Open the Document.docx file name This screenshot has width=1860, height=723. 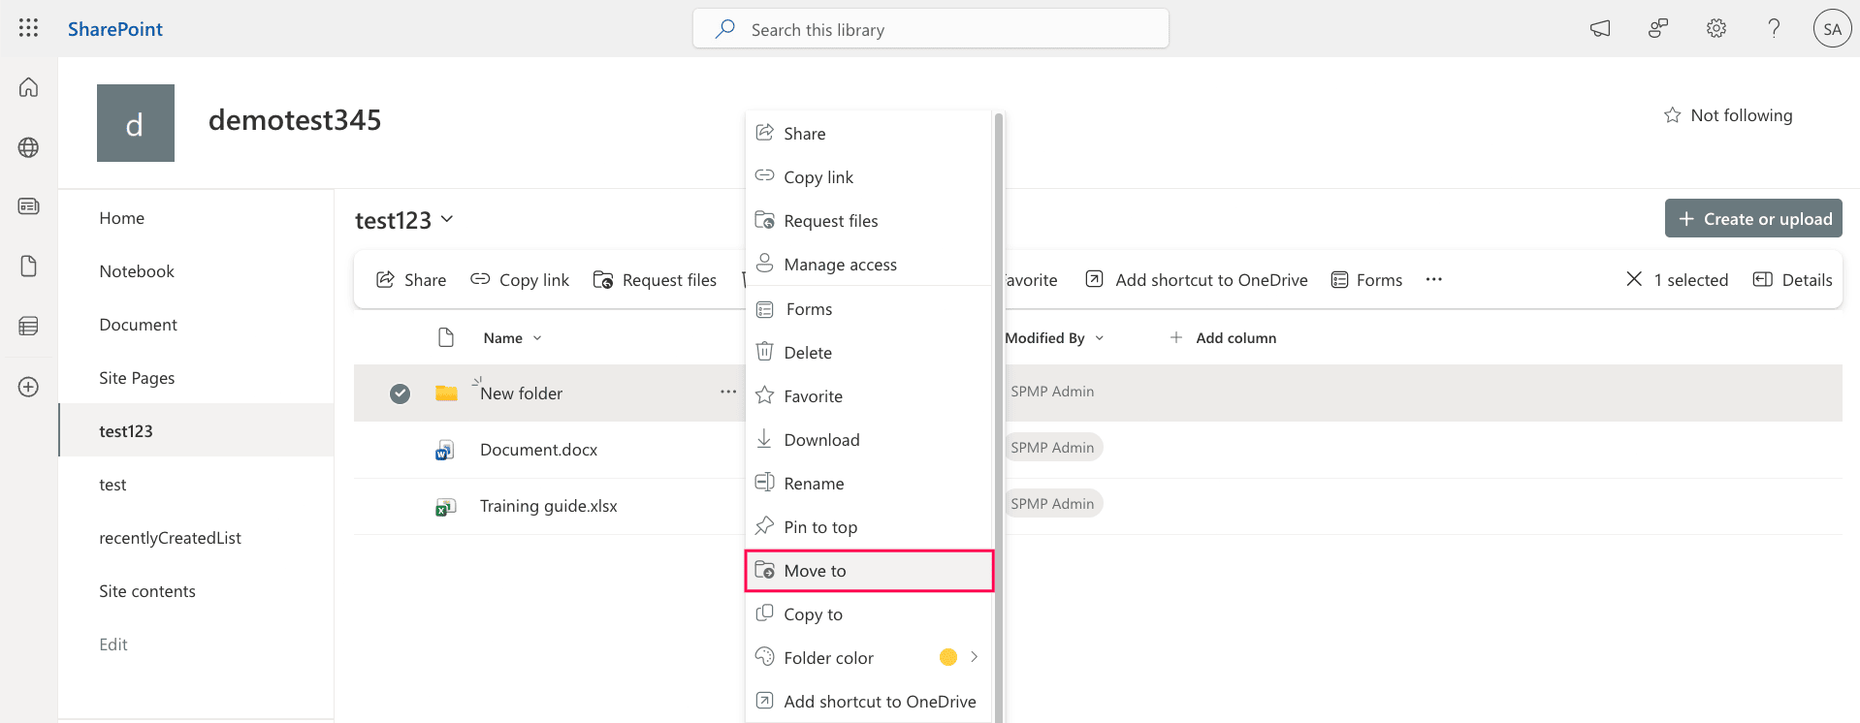(538, 450)
